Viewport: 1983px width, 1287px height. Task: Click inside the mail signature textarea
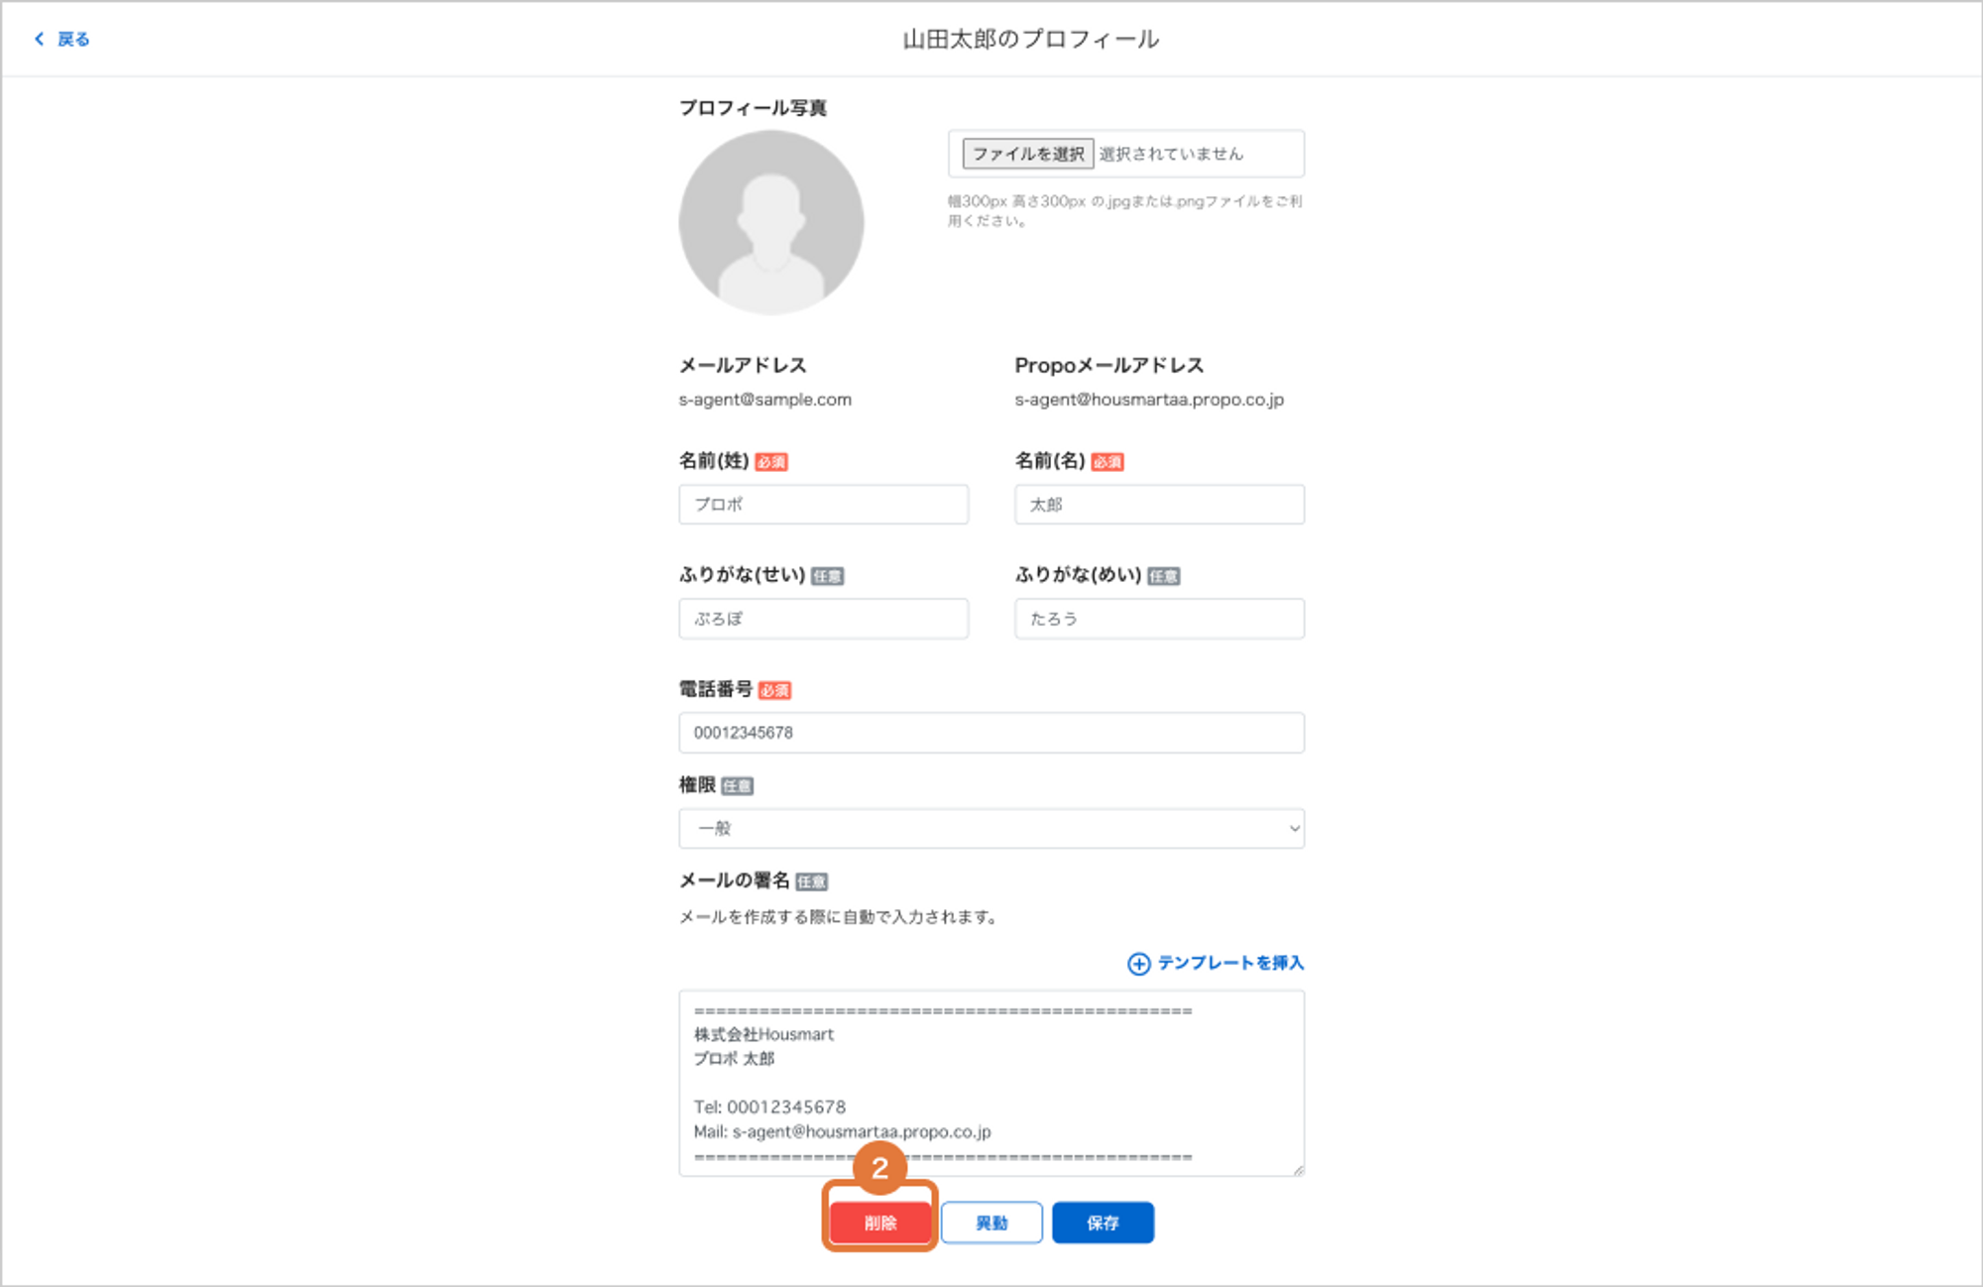tap(991, 1083)
